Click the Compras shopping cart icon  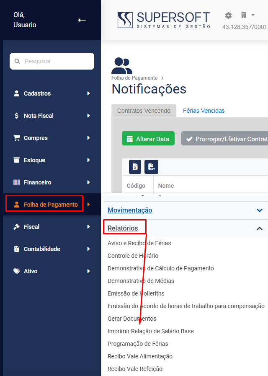tap(16, 138)
